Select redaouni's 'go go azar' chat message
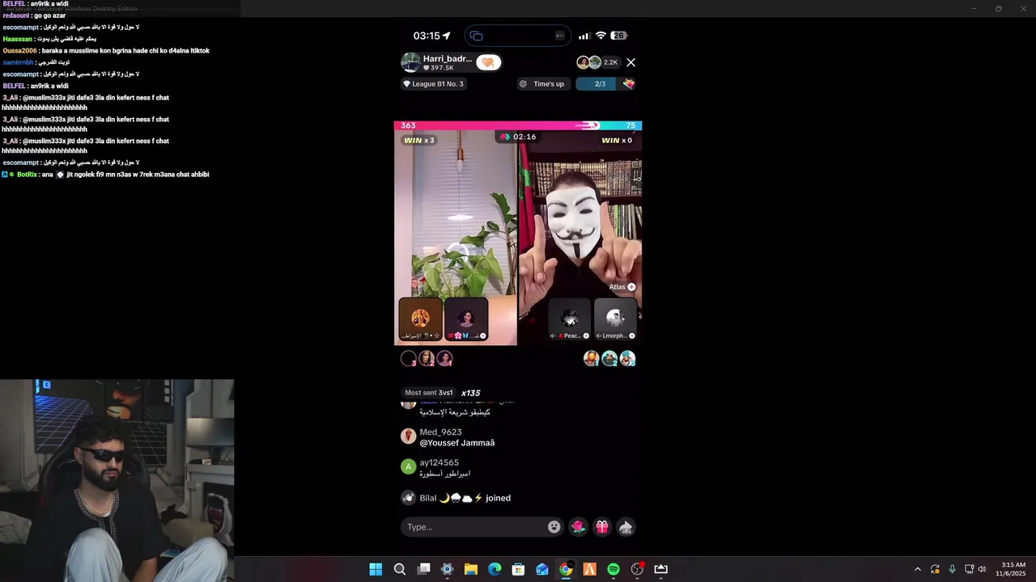1036x582 pixels. (34, 16)
